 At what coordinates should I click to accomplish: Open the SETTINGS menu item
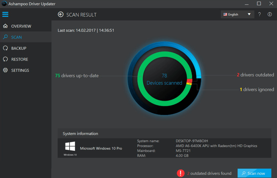(26, 70)
